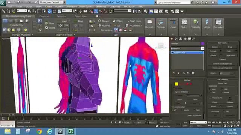Click Remove Isolated Vertices button
The width and height of the screenshot is (241, 135).
223,64
